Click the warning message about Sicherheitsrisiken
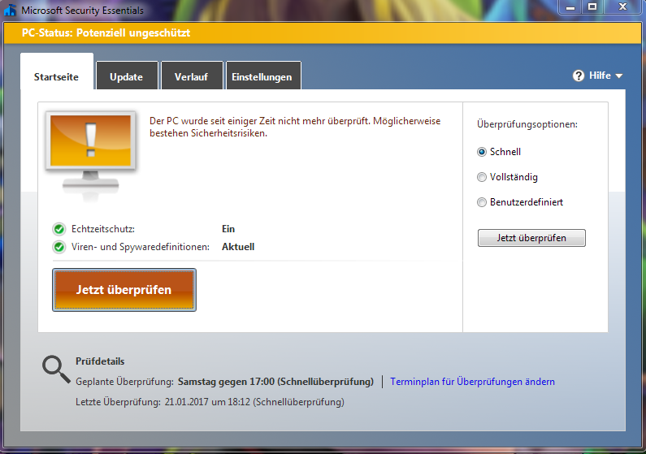 click(x=295, y=128)
